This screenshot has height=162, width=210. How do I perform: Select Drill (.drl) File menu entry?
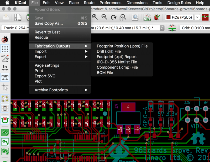point(109,51)
